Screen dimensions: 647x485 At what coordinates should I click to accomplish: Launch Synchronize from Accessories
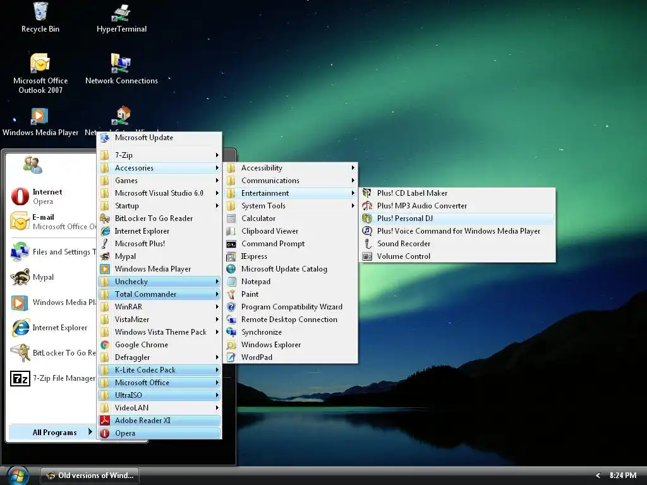click(291, 332)
